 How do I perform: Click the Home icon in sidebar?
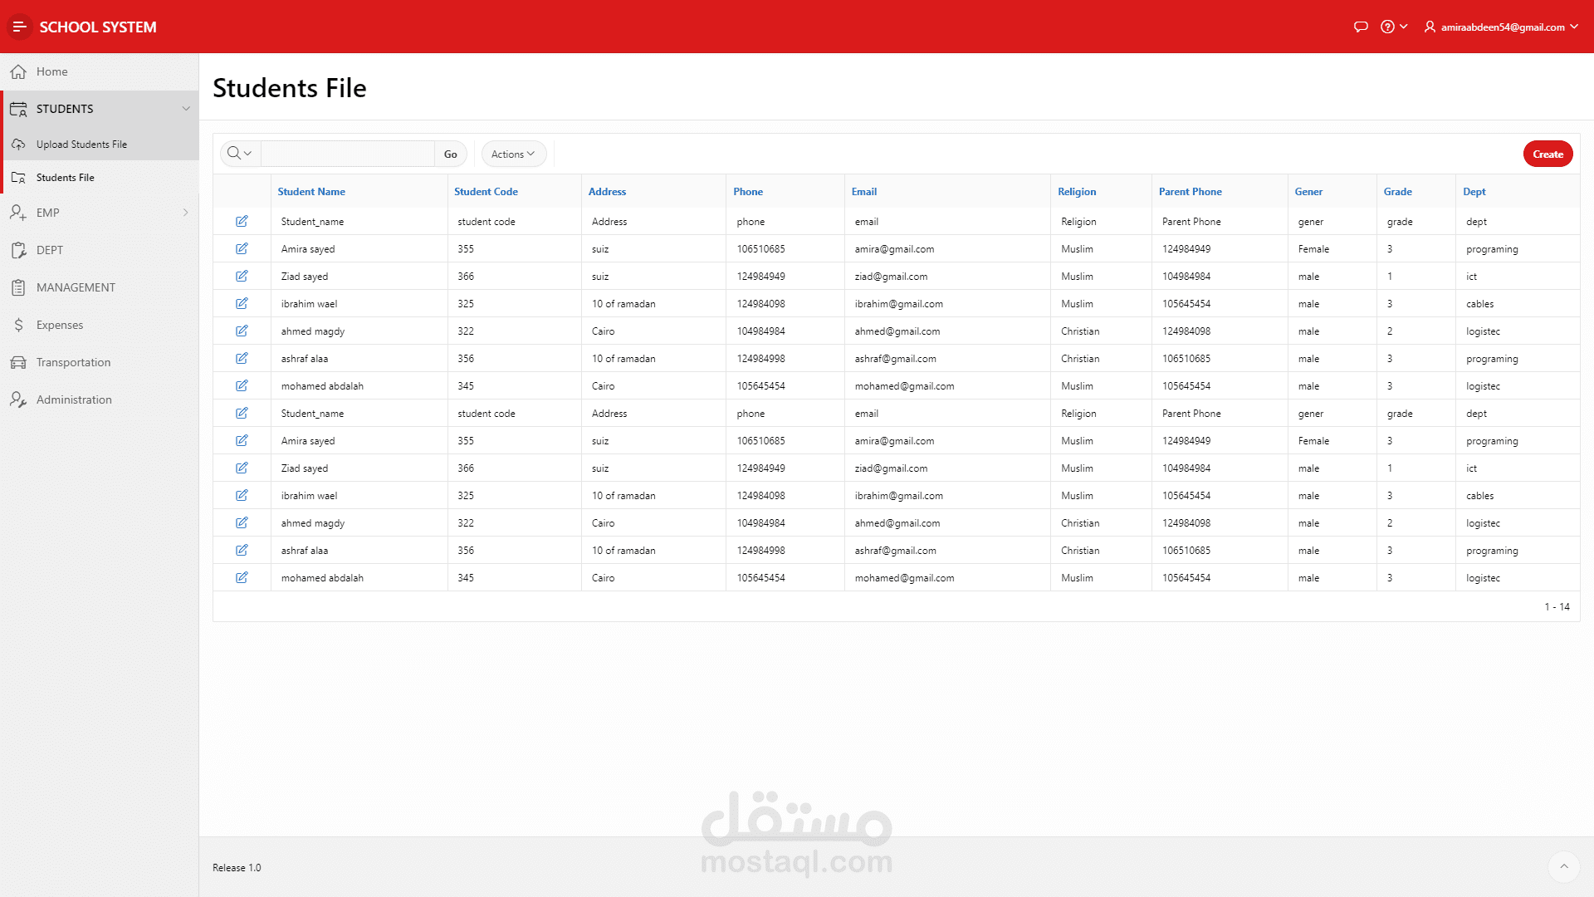pos(18,72)
